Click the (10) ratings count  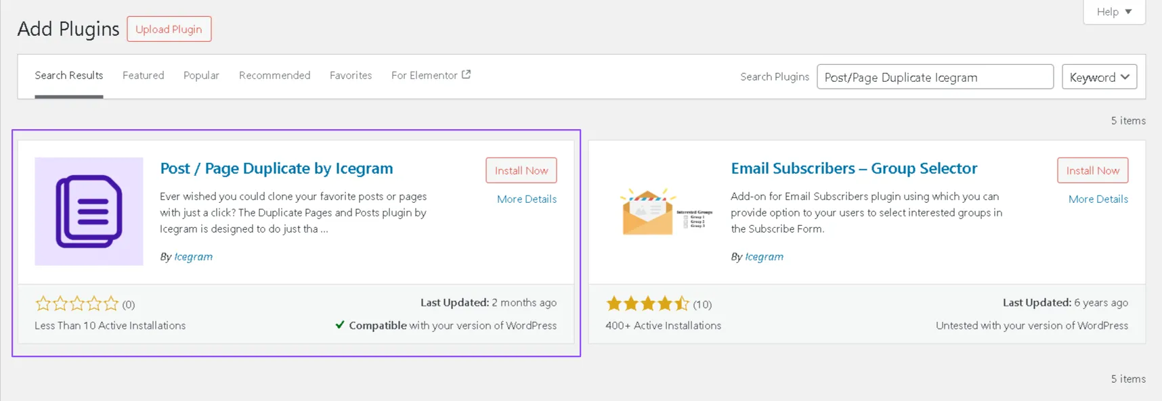pyautogui.click(x=702, y=304)
